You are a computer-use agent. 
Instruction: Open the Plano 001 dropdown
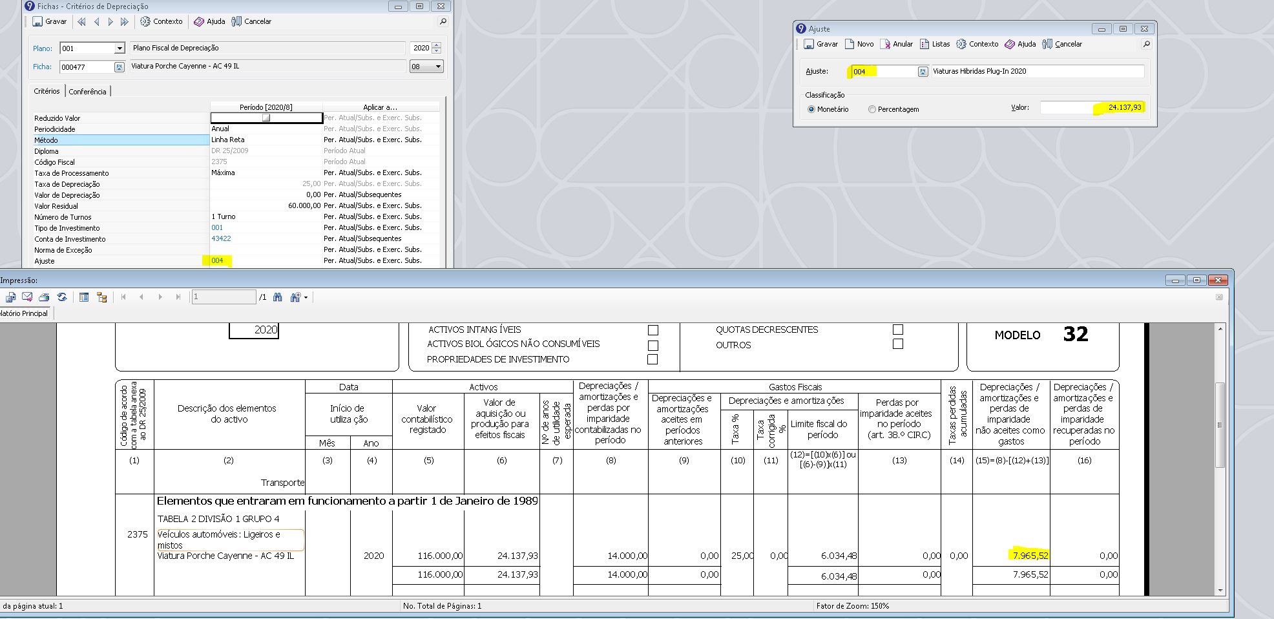[x=120, y=48]
